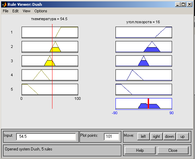Open the View menu
The height and width of the screenshot is (159, 195).
click(26, 11)
